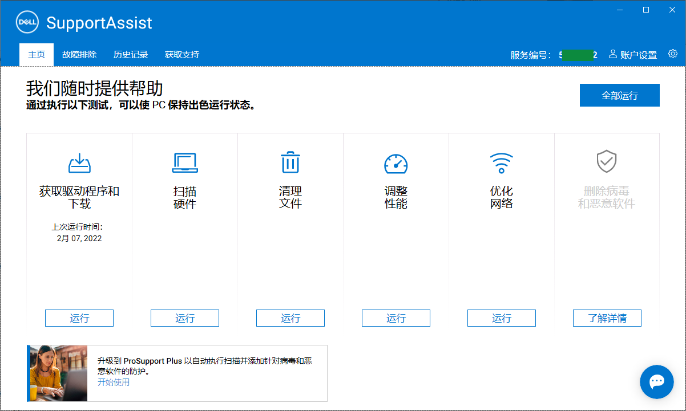Run 清理文件 with its 运行 button
This screenshot has height=411, width=686.
tap(290, 318)
